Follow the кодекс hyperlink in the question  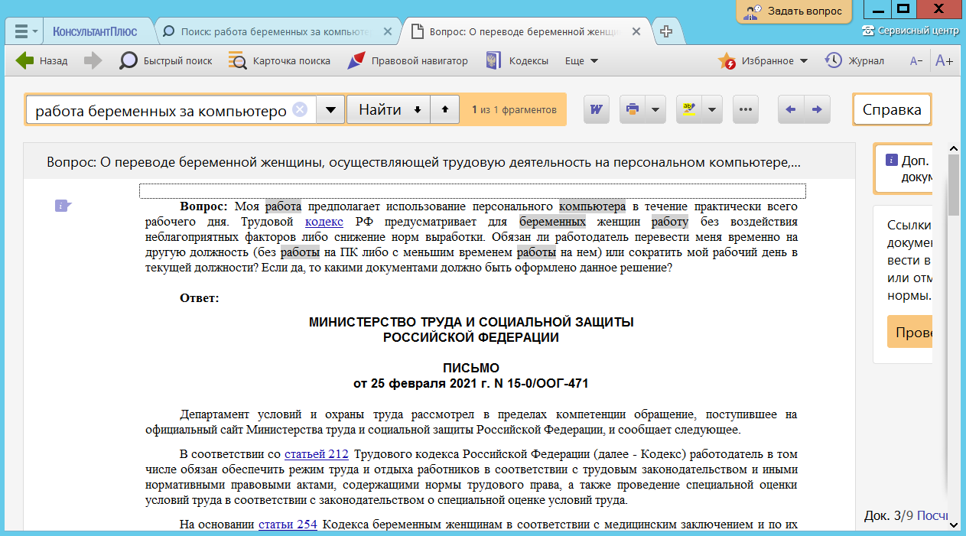[x=324, y=223]
